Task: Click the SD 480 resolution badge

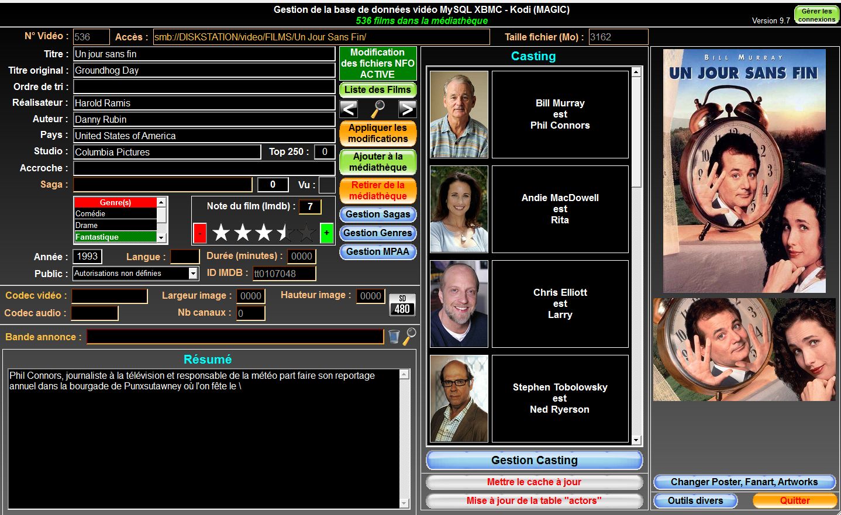Action: 402,305
